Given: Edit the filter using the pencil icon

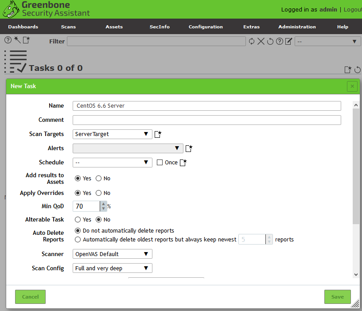Looking at the screenshot, I should coord(288,41).
